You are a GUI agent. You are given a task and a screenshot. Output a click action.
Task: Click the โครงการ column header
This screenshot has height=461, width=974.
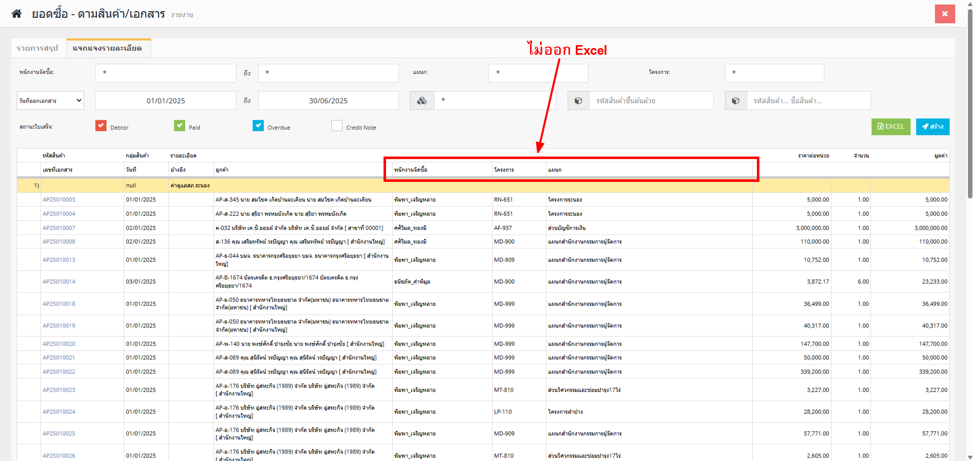(x=504, y=170)
